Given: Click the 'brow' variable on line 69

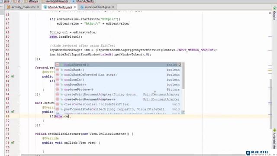Looking at the screenshot, I should coord(59,117).
